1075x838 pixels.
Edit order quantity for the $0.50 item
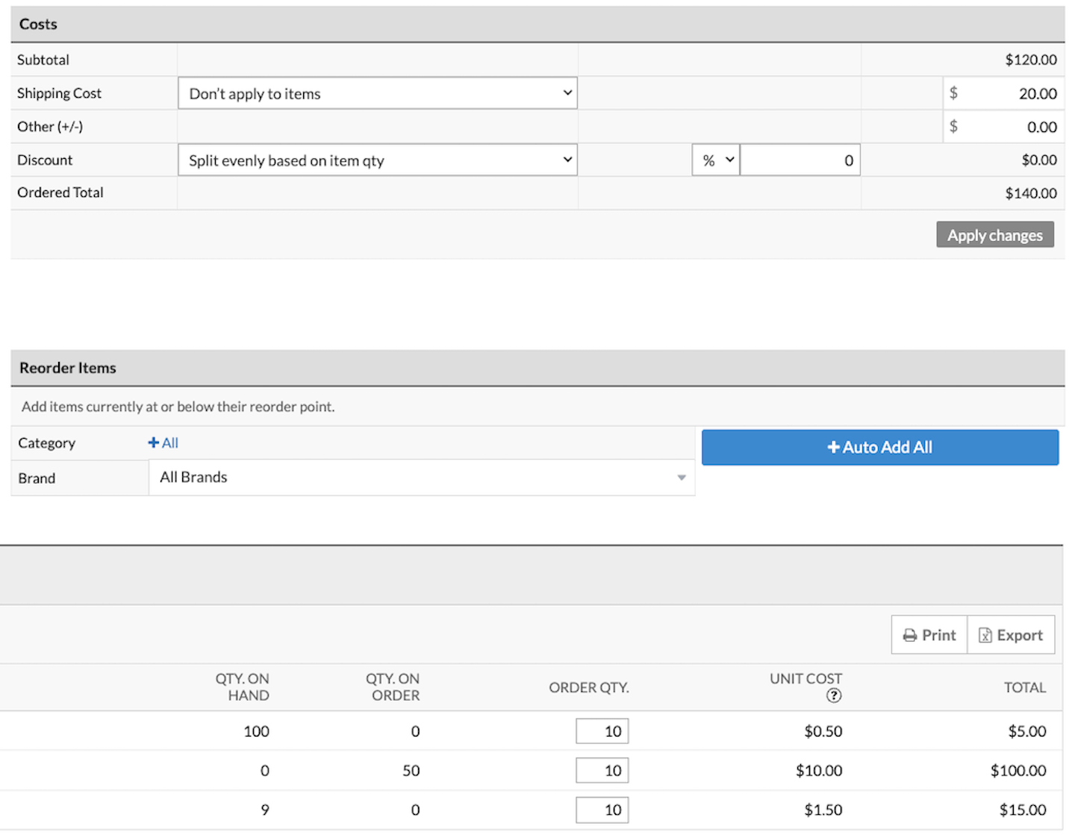tap(602, 731)
